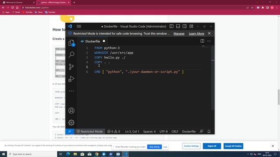Toggle the secondary side bar layout icon
Viewport: 280px width, 157px height.
click(185, 26)
